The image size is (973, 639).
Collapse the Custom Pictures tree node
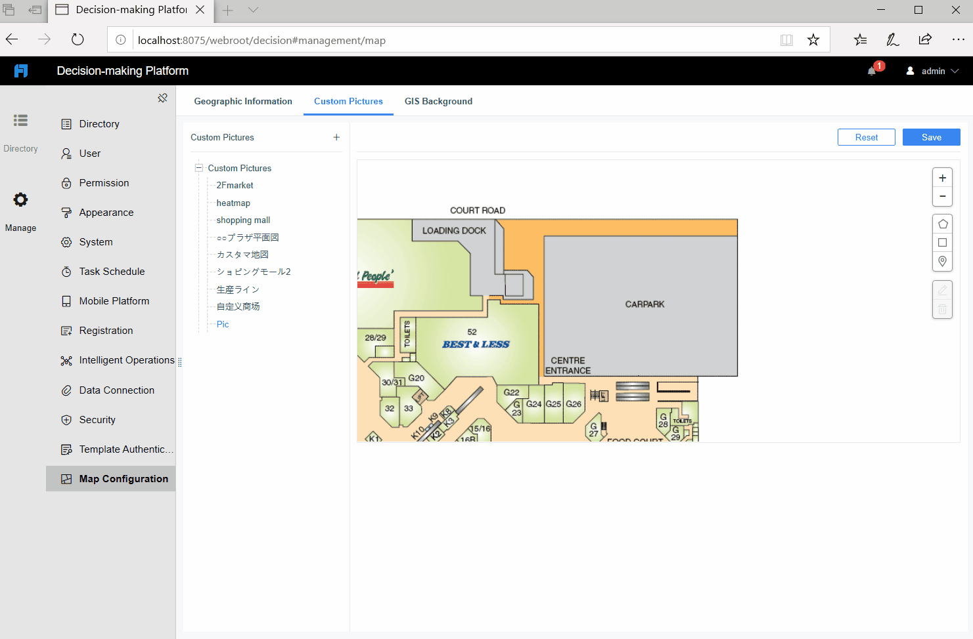(198, 168)
